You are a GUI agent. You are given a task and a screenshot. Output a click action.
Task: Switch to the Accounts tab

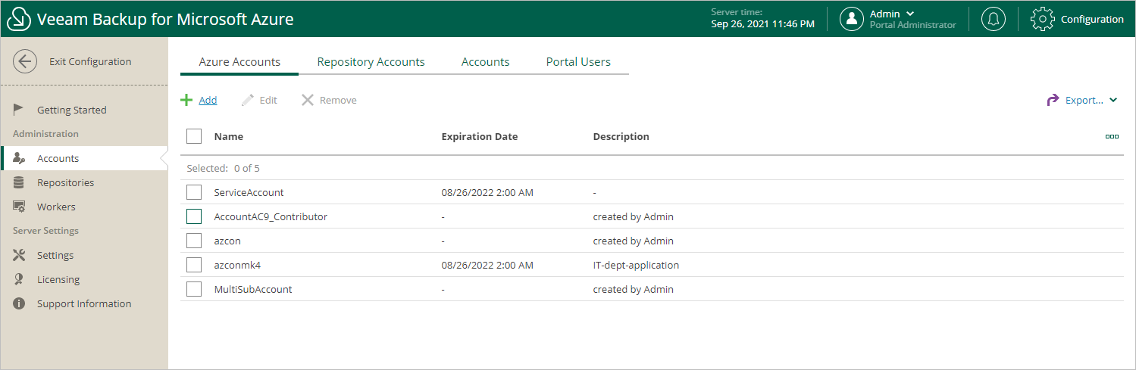(485, 62)
